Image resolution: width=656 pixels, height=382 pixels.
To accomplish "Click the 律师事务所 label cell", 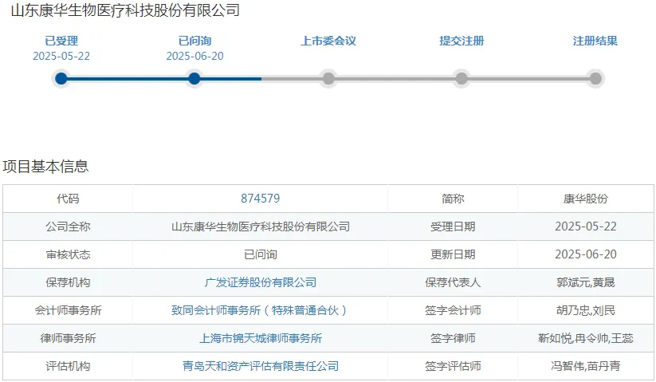I will [68, 338].
